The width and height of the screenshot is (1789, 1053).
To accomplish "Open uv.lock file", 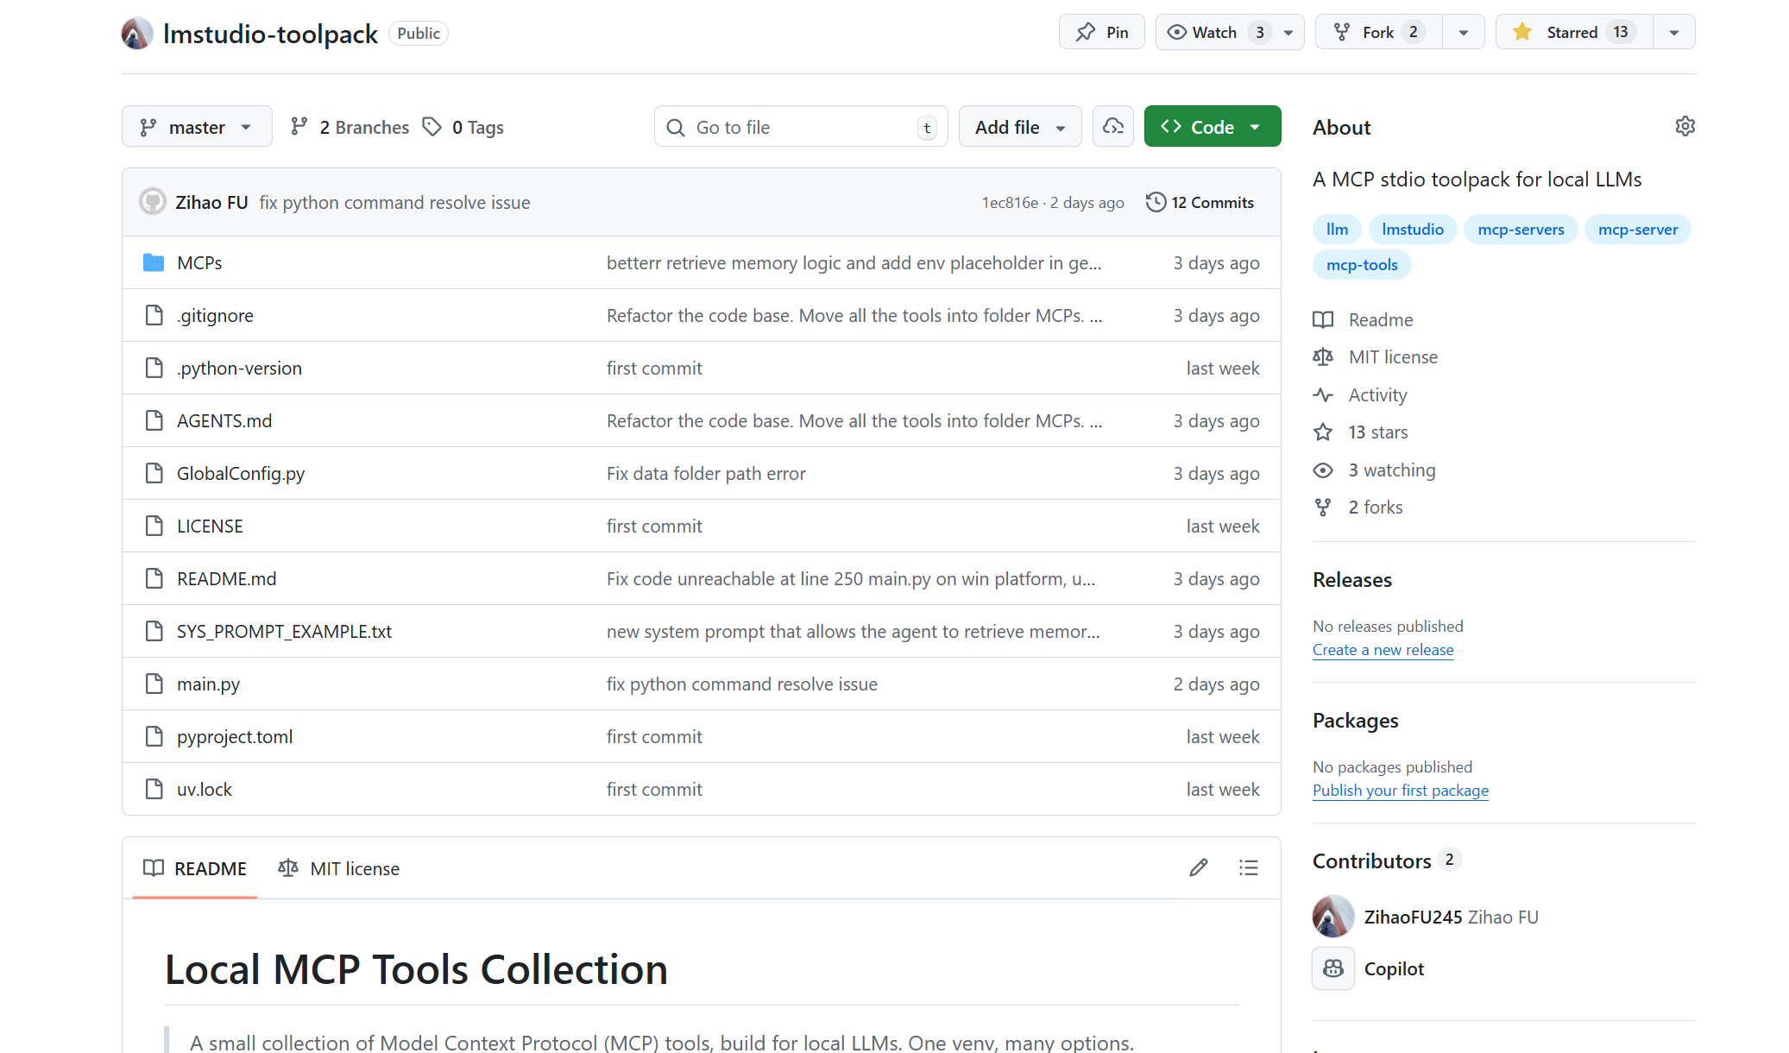I will 205,789.
